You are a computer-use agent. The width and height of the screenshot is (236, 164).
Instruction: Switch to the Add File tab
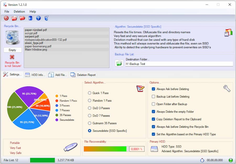pyautogui.click(x=58, y=75)
